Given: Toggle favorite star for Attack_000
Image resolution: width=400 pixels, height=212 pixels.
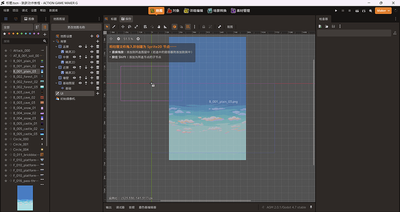Looking at the screenshot, I should pyautogui.click(x=6, y=50).
